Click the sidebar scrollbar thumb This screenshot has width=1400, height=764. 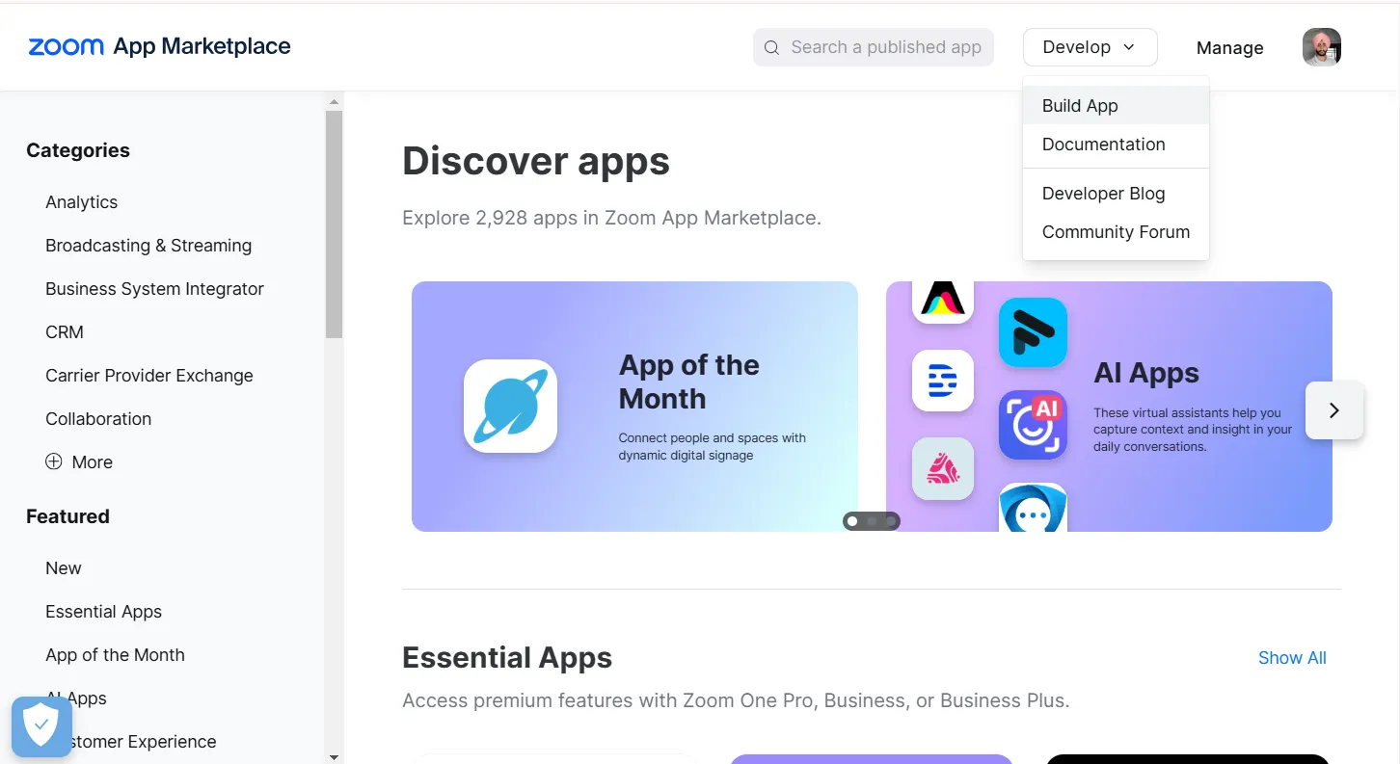click(x=334, y=224)
